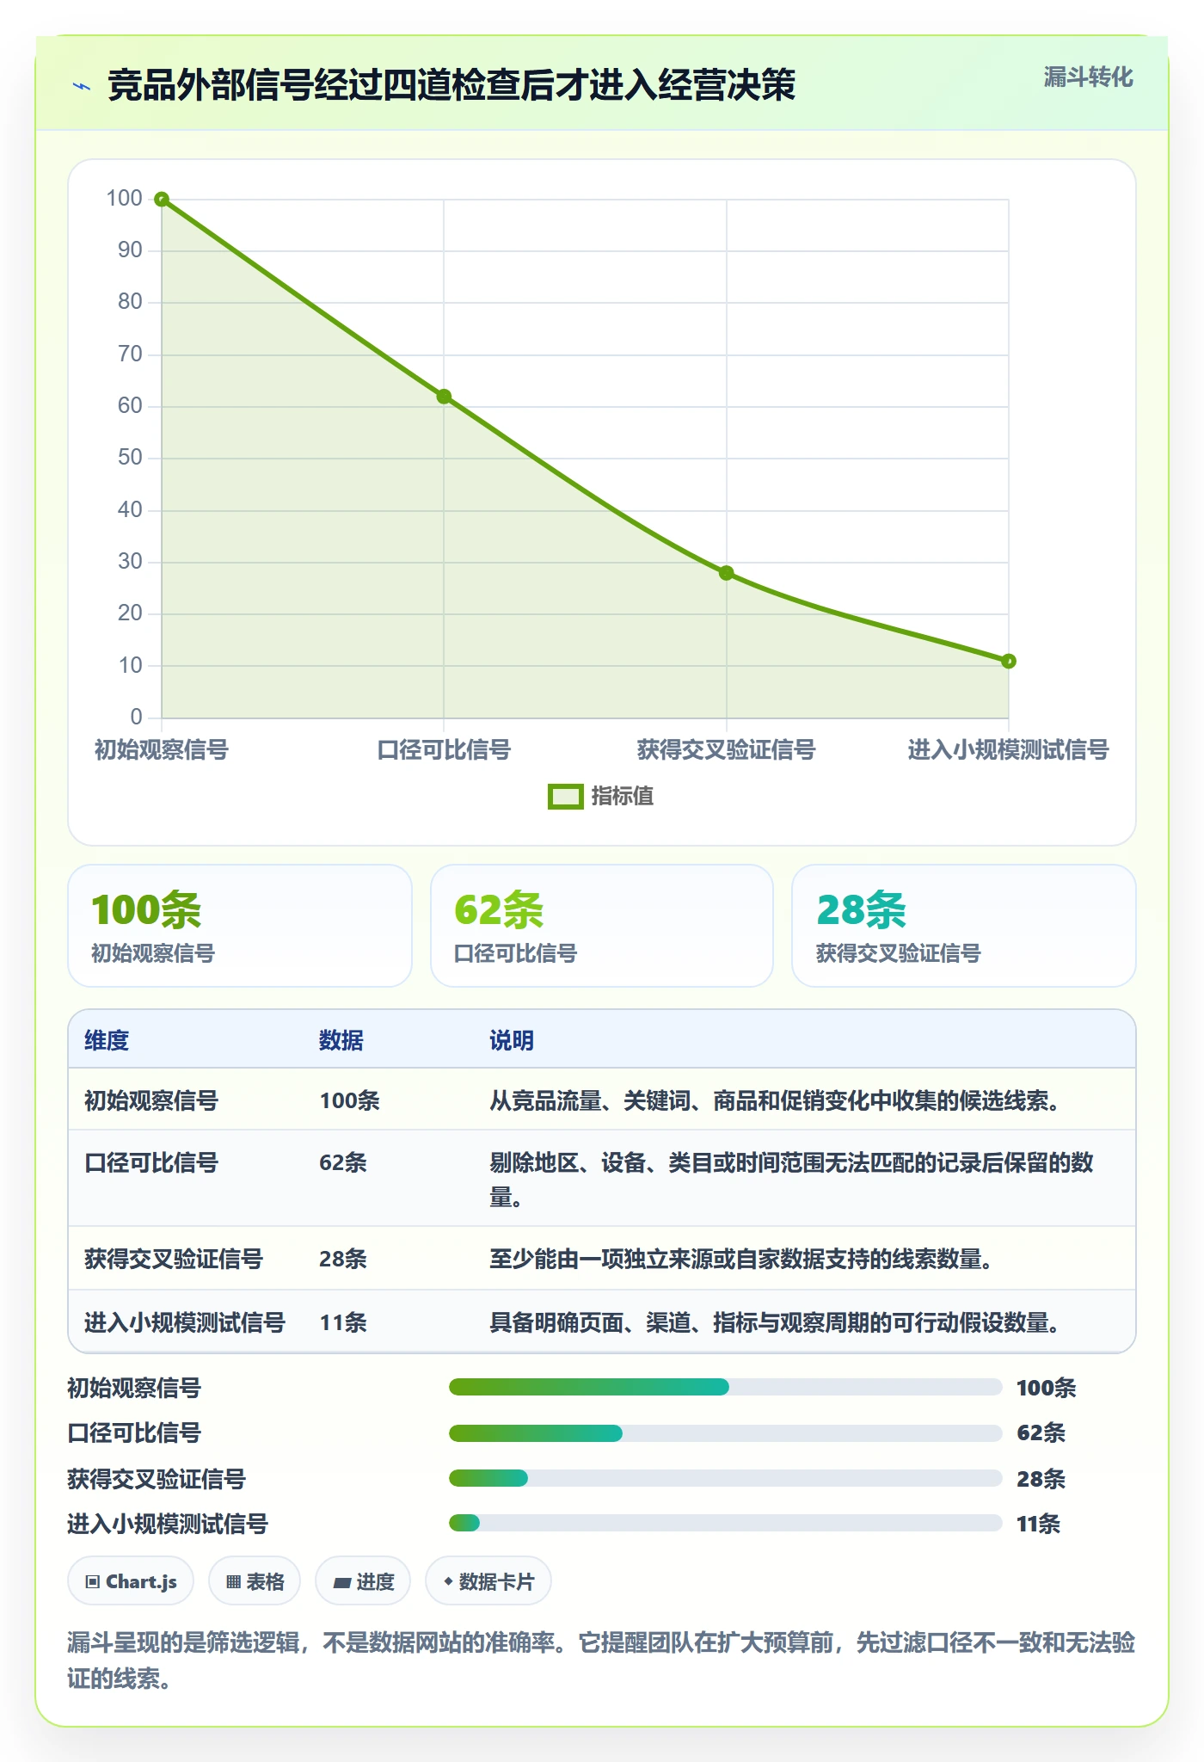The height and width of the screenshot is (1762, 1204).
Task: Click the 初始观察信号 progress bar
Action: (726, 1387)
